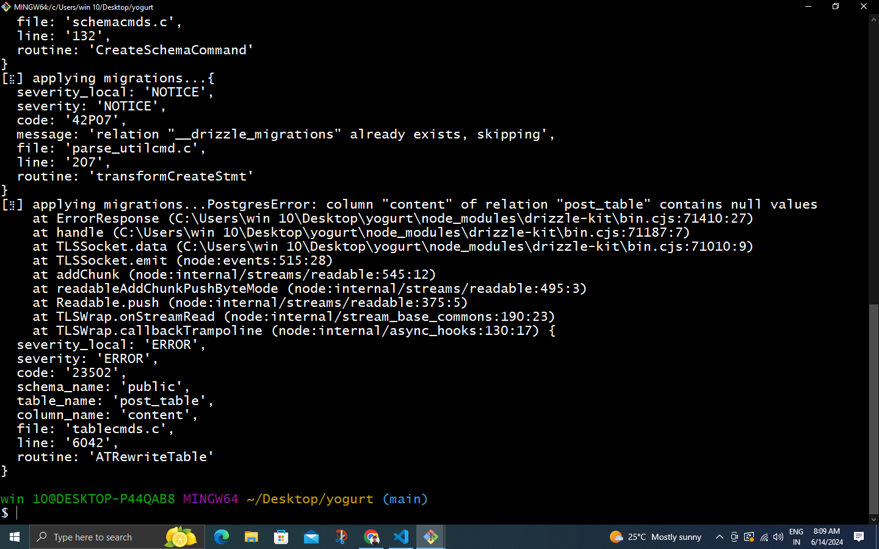Click the terminal scrollbar up arrow
879x549 pixels.
click(x=874, y=20)
